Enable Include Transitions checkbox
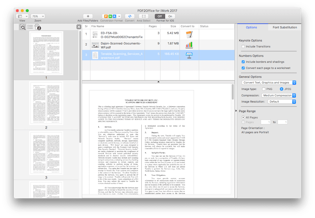This screenshot has height=218, width=315. pos(243,46)
